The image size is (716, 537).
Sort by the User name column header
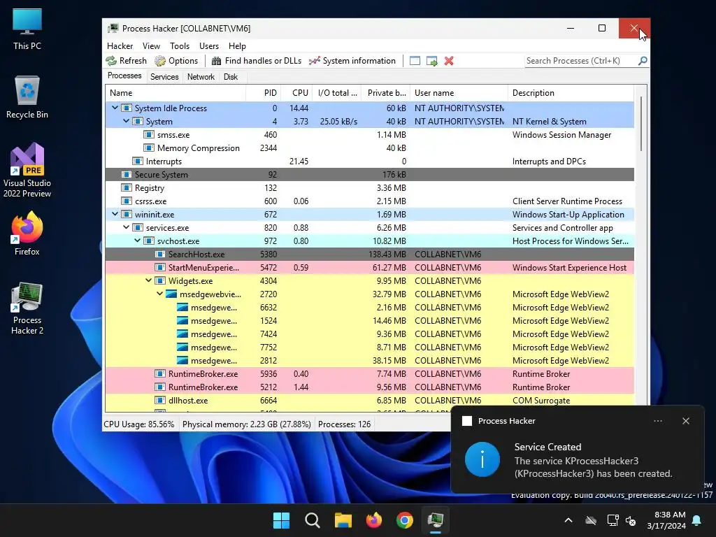pos(459,93)
